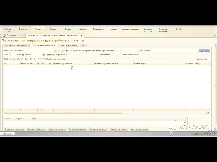Screen dimensions: 217x162
Task: Click Прочитать картинки button
Action: [x=57, y=129]
